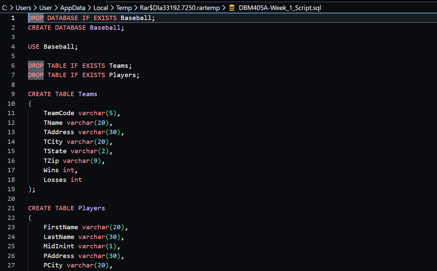Click line number 19 in the gutter
Image resolution: width=437 pixels, height=271 pixels.
[x=11, y=189]
